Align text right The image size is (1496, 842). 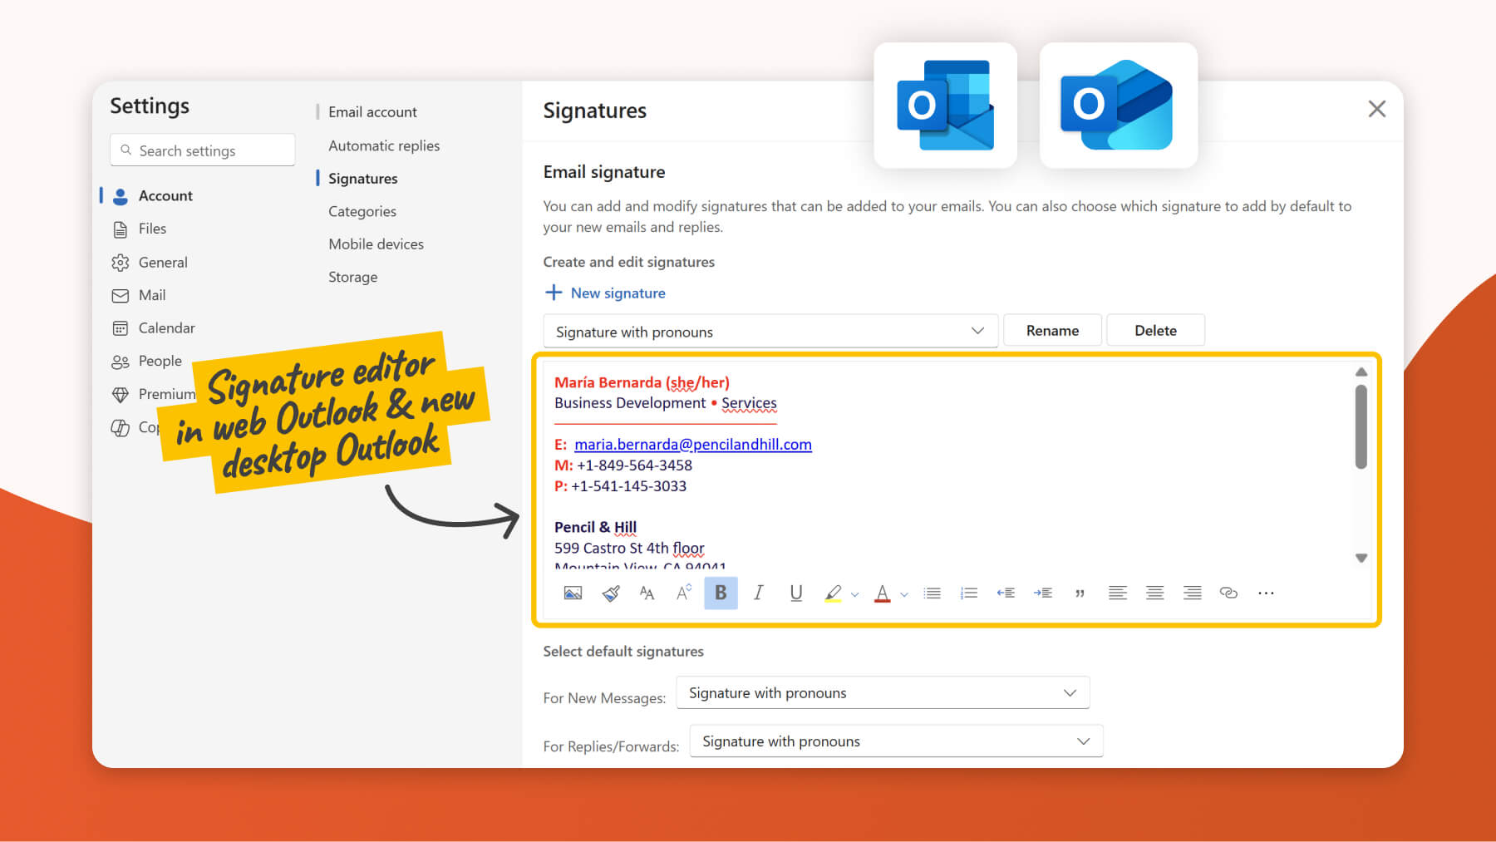pyautogui.click(x=1193, y=593)
